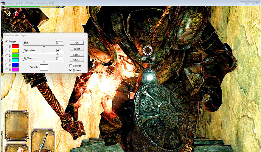The height and width of the screenshot is (152, 261).
Task: Click the Sample label text
Action: click(x=34, y=67)
